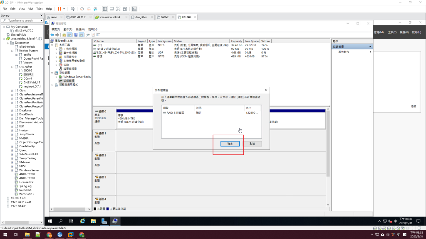Click the library search field
The height and width of the screenshot is (239, 426).
tap(22, 21)
